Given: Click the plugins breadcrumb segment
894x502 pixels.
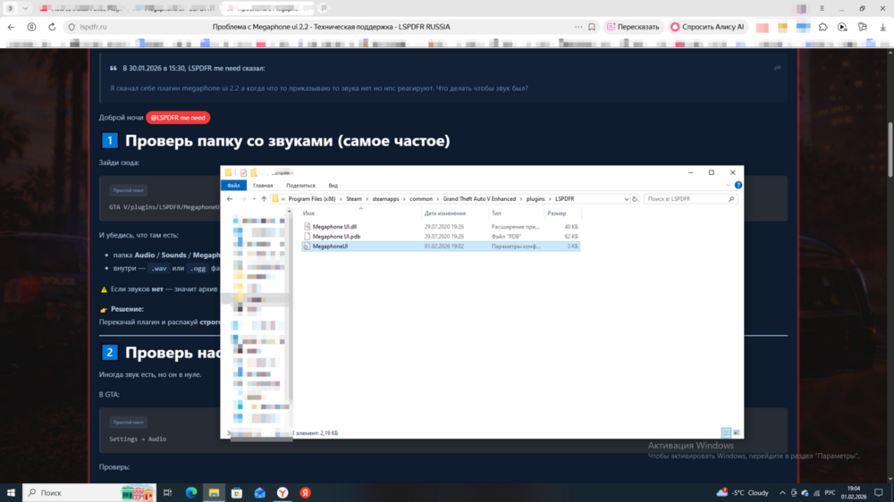Looking at the screenshot, I should (x=536, y=199).
